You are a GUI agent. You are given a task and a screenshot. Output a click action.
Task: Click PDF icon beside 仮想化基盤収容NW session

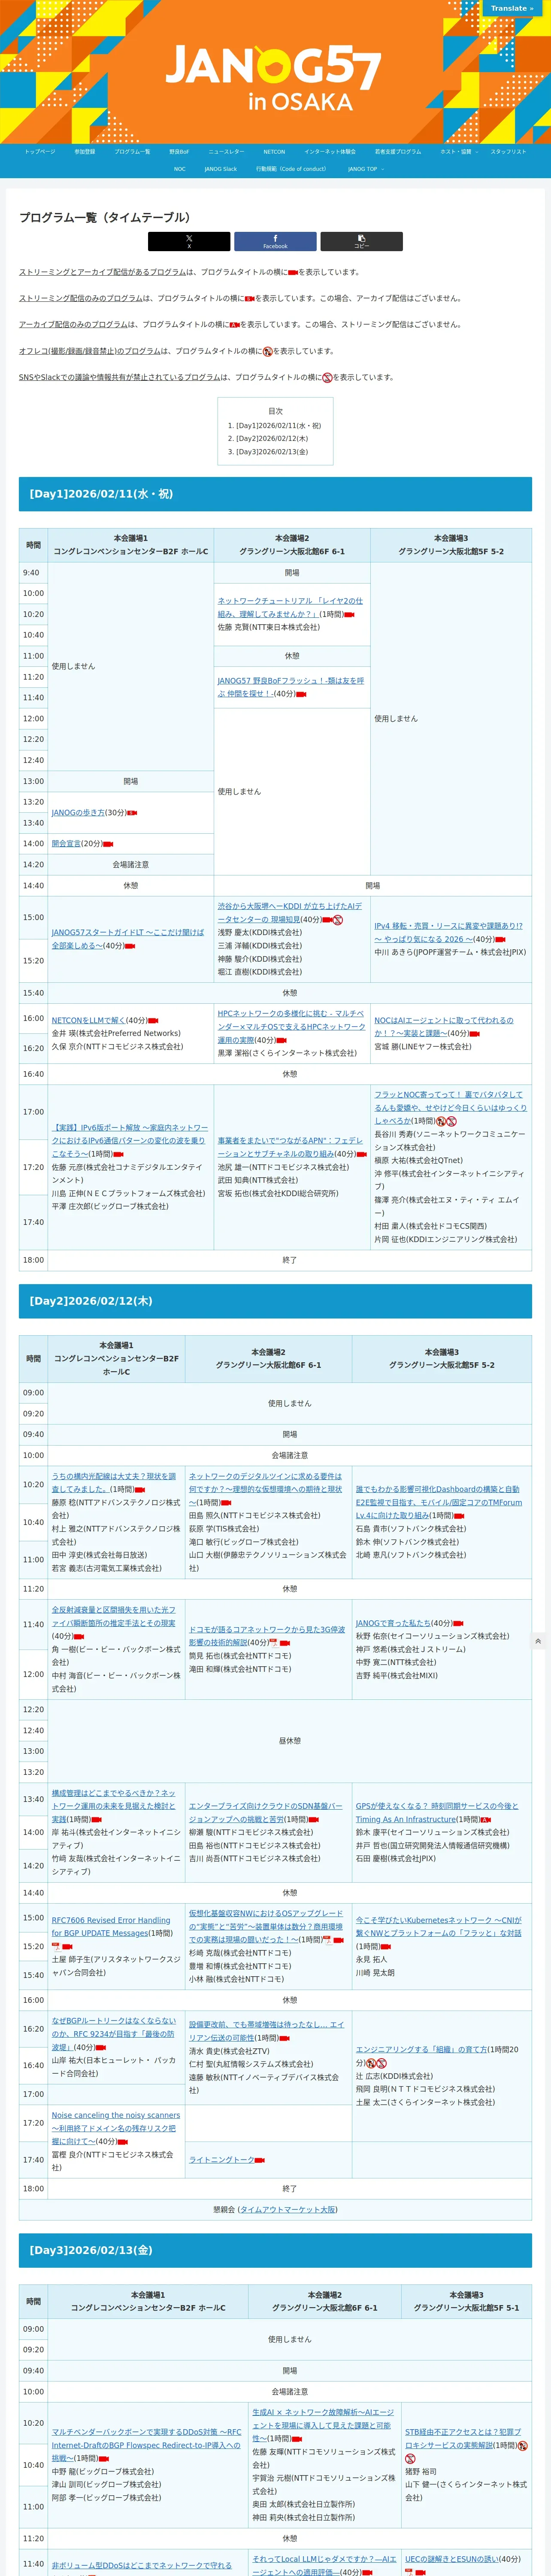click(x=327, y=1940)
